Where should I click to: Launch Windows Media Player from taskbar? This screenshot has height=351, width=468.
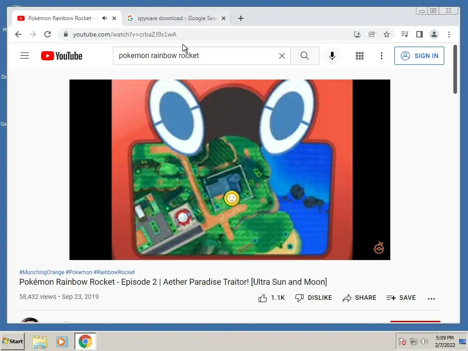click(x=62, y=341)
